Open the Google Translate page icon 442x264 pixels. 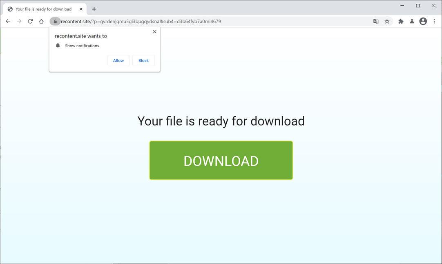[375, 21]
